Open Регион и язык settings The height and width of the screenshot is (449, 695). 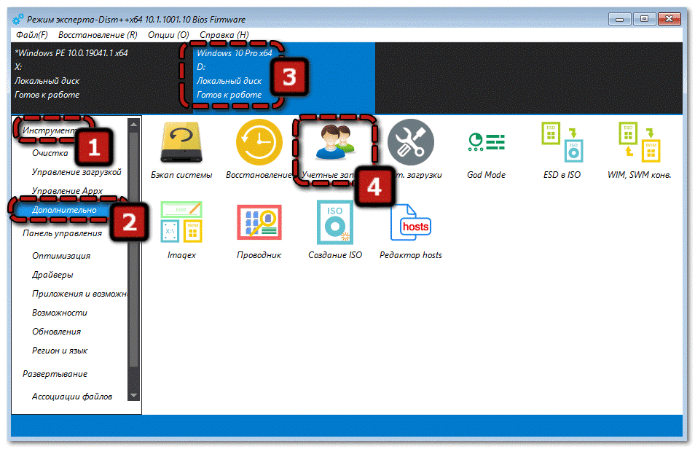[60, 351]
